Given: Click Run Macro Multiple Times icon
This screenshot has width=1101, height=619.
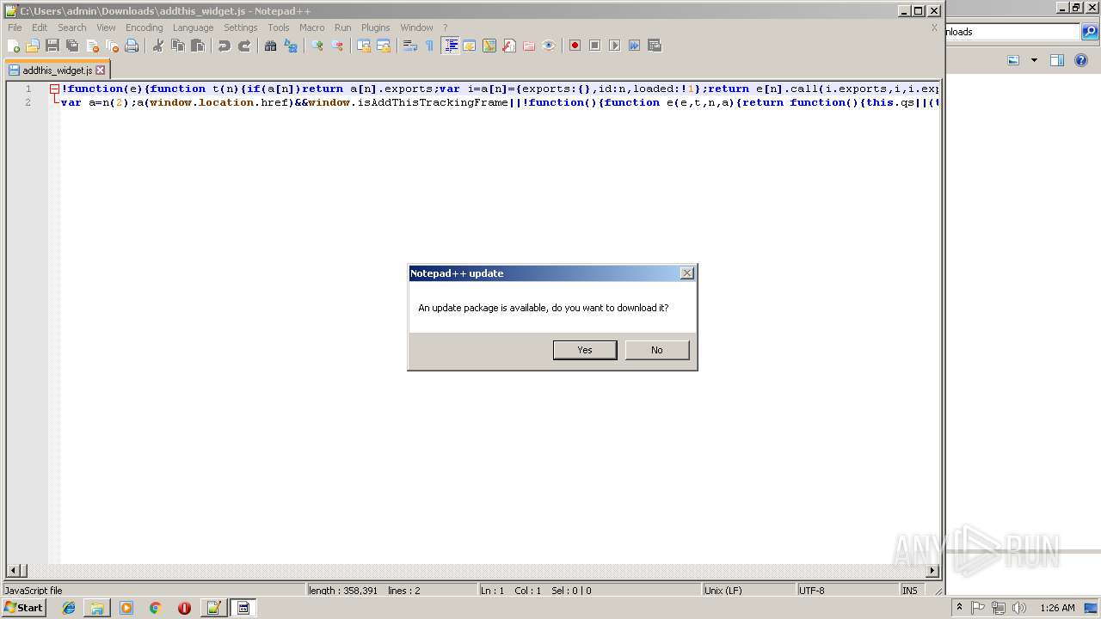Looking at the screenshot, I should coord(634,46).
